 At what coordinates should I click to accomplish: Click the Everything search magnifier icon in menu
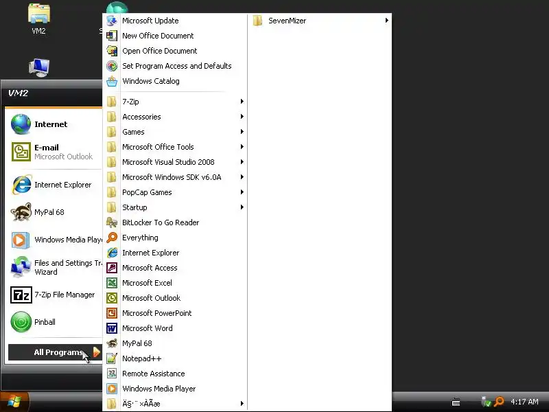click(x=112, y=238)
